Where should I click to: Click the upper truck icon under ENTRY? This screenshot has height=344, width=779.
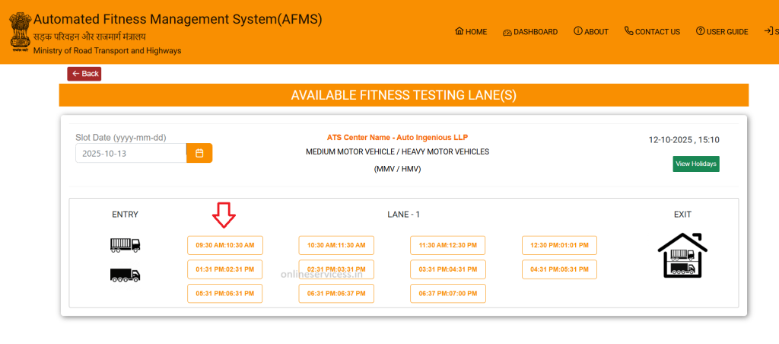click(x=125, y=245)
